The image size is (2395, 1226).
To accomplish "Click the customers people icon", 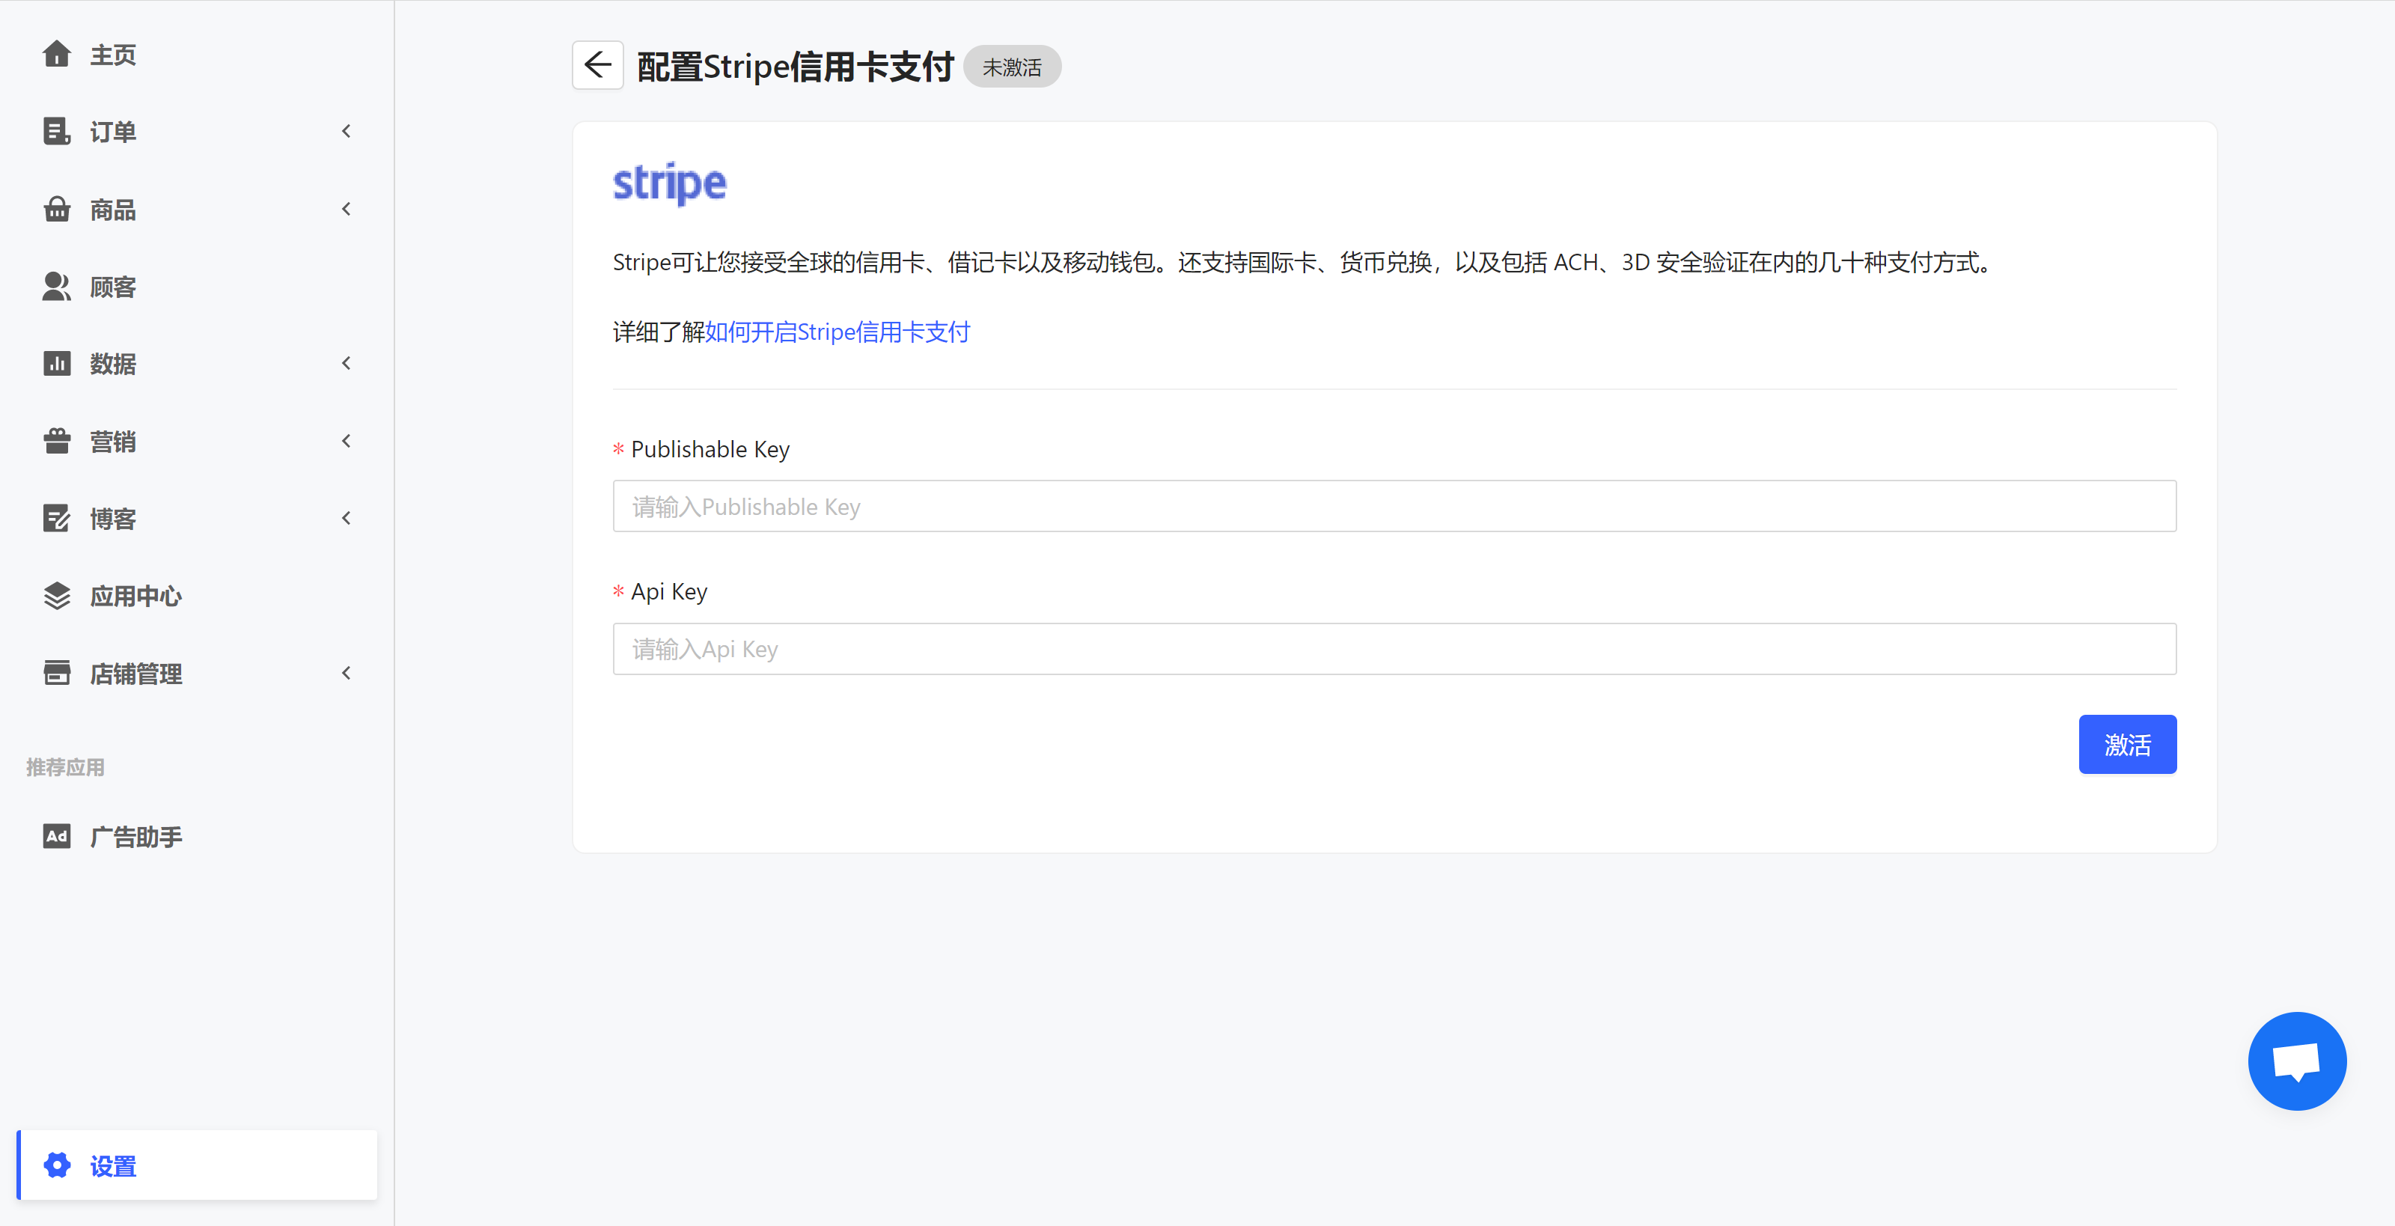I will (57, 286).
